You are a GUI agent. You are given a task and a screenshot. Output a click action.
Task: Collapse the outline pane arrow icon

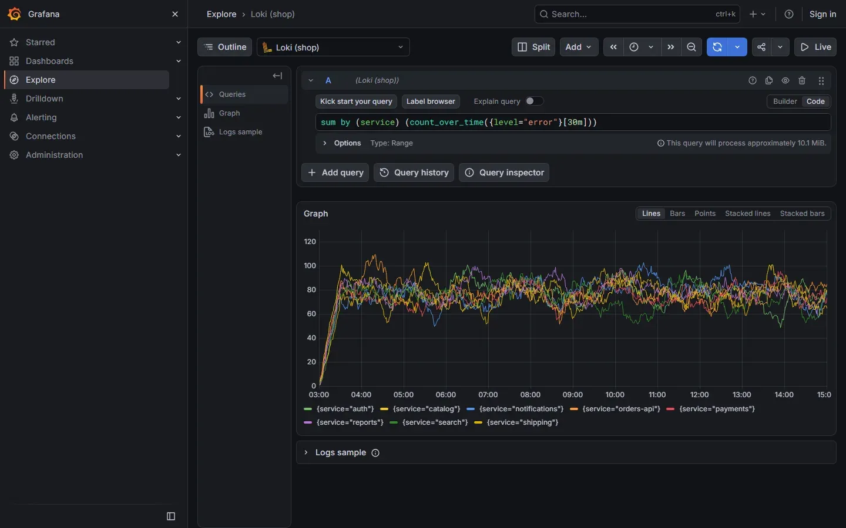277,76
